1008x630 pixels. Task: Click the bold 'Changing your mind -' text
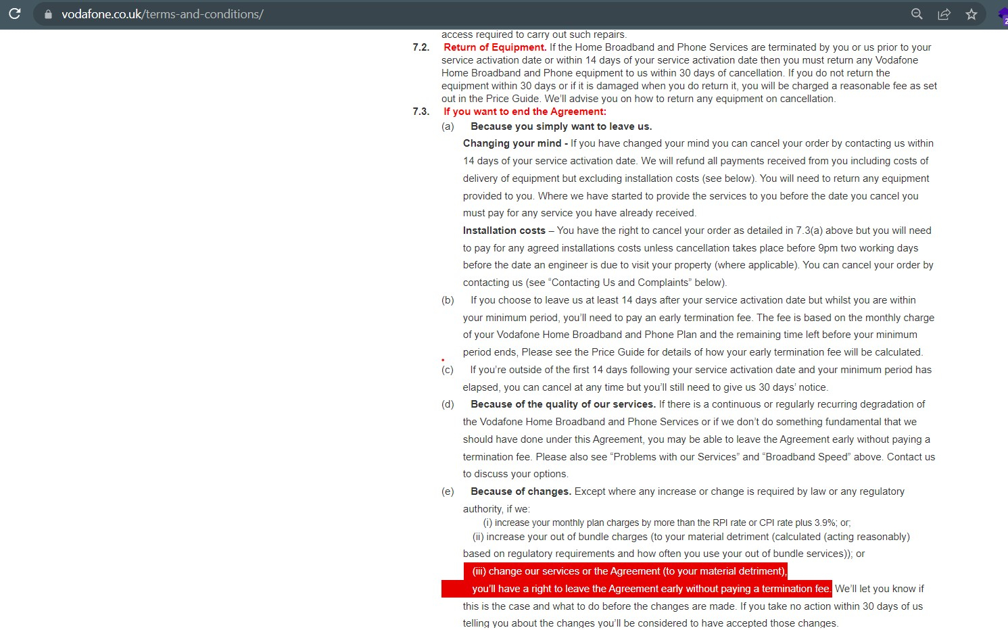coord(515,143)
